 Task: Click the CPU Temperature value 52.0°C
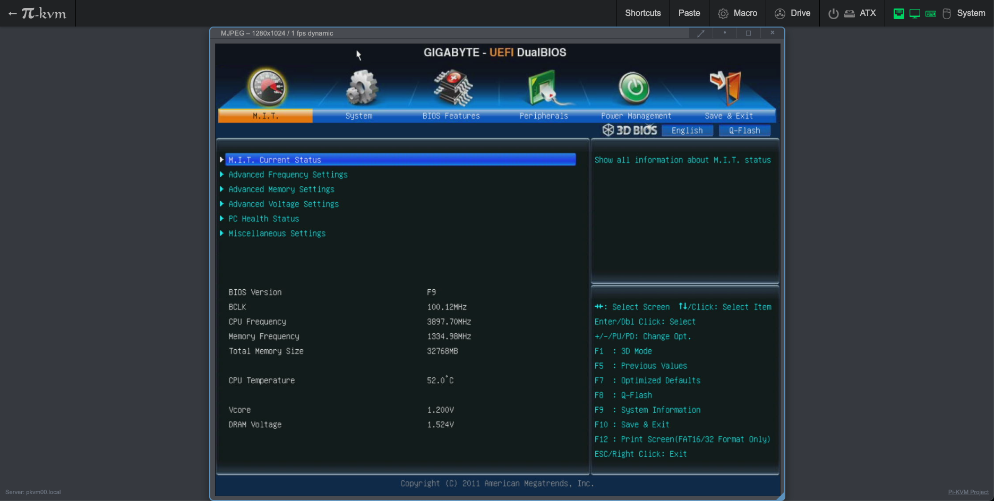coord(440,380)
